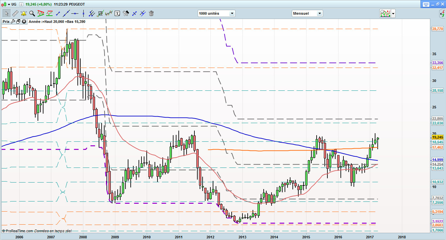Click the 18,545 price level label
This screenshot has height=240, width=446.
(438, 142)
